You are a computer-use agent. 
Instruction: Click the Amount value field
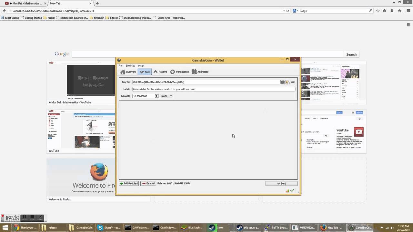coord(144,96)
